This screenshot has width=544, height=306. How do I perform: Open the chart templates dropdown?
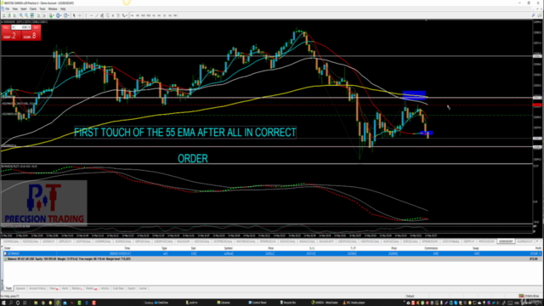[x=66, y=15]
